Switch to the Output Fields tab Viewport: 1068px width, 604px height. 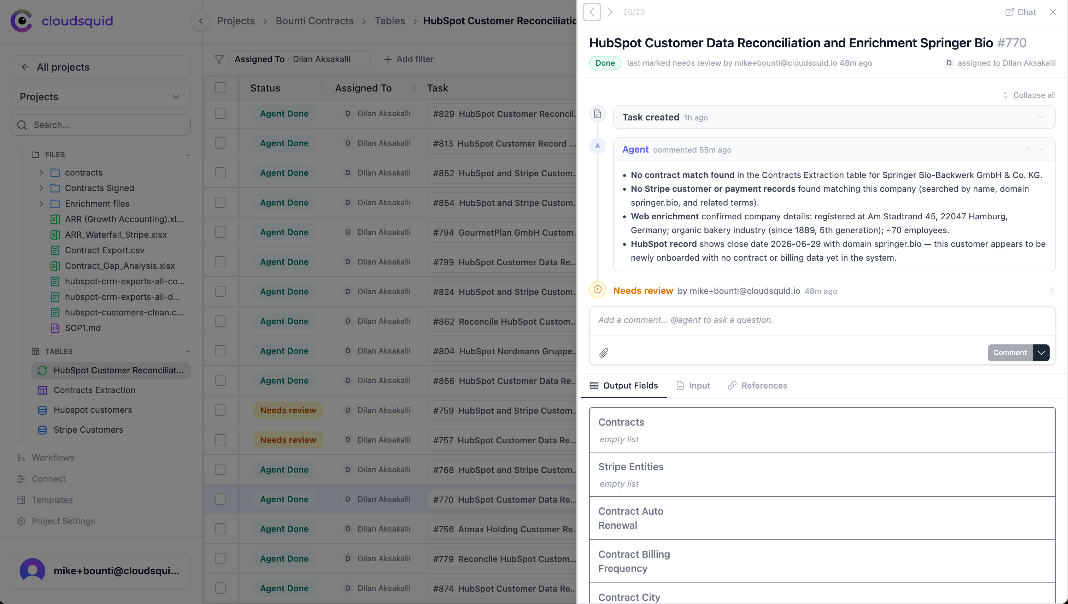[624, 386]
